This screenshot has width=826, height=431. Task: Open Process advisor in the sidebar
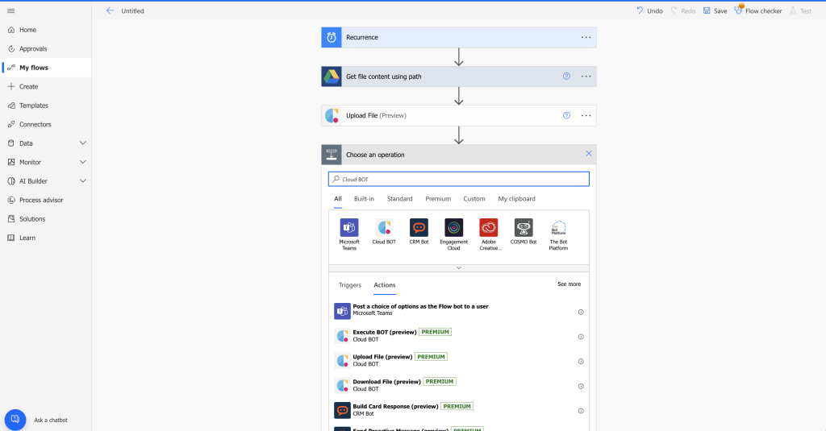pos(45,200)
